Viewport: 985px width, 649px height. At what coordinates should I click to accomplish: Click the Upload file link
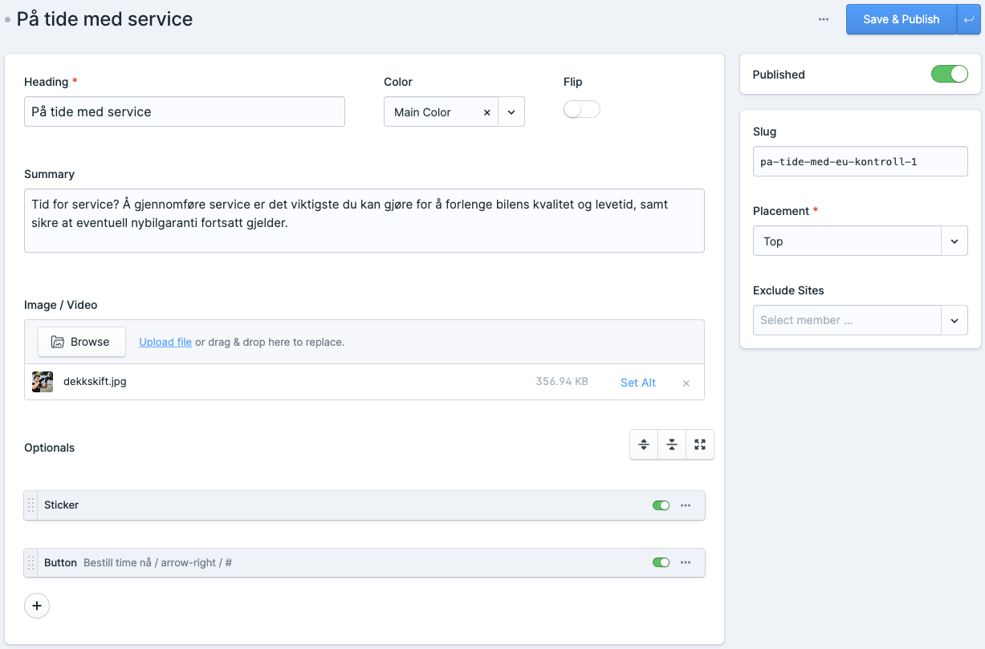click(x=165, y=342)
